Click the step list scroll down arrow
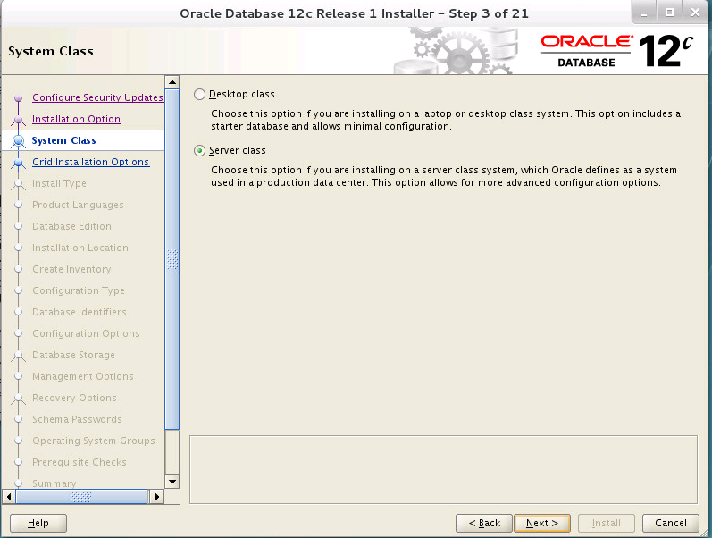The width and height of the screenshot is (712, 538). click(172, 482)
